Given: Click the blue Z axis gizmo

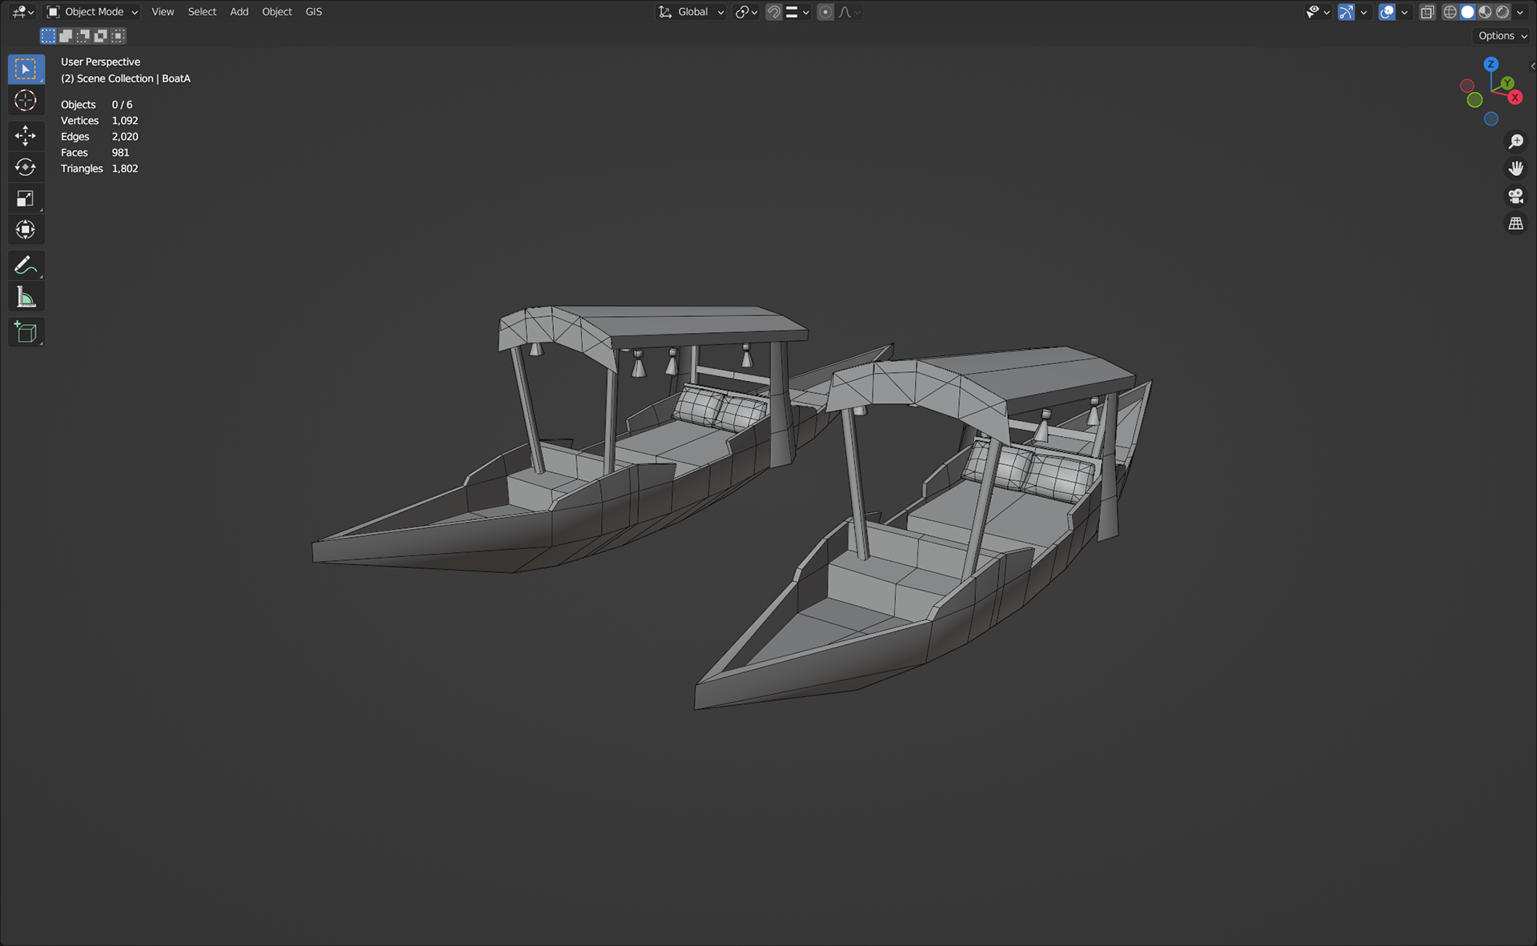Looking at the screenshot, I should pos(1491,64).
